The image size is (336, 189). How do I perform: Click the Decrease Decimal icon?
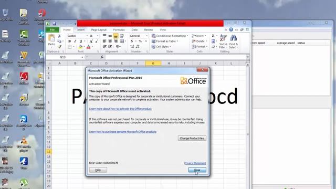pyautogui.click(x=138, y=47)
